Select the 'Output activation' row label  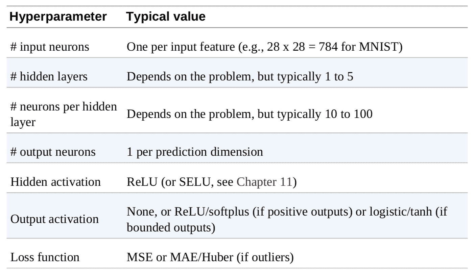click(x=54, y=219)
